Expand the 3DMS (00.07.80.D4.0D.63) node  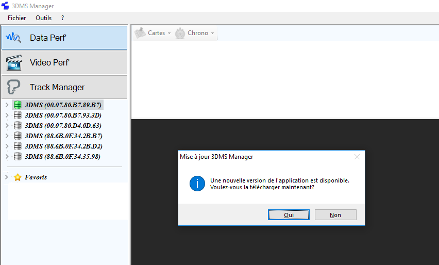[x=7, y=125]
